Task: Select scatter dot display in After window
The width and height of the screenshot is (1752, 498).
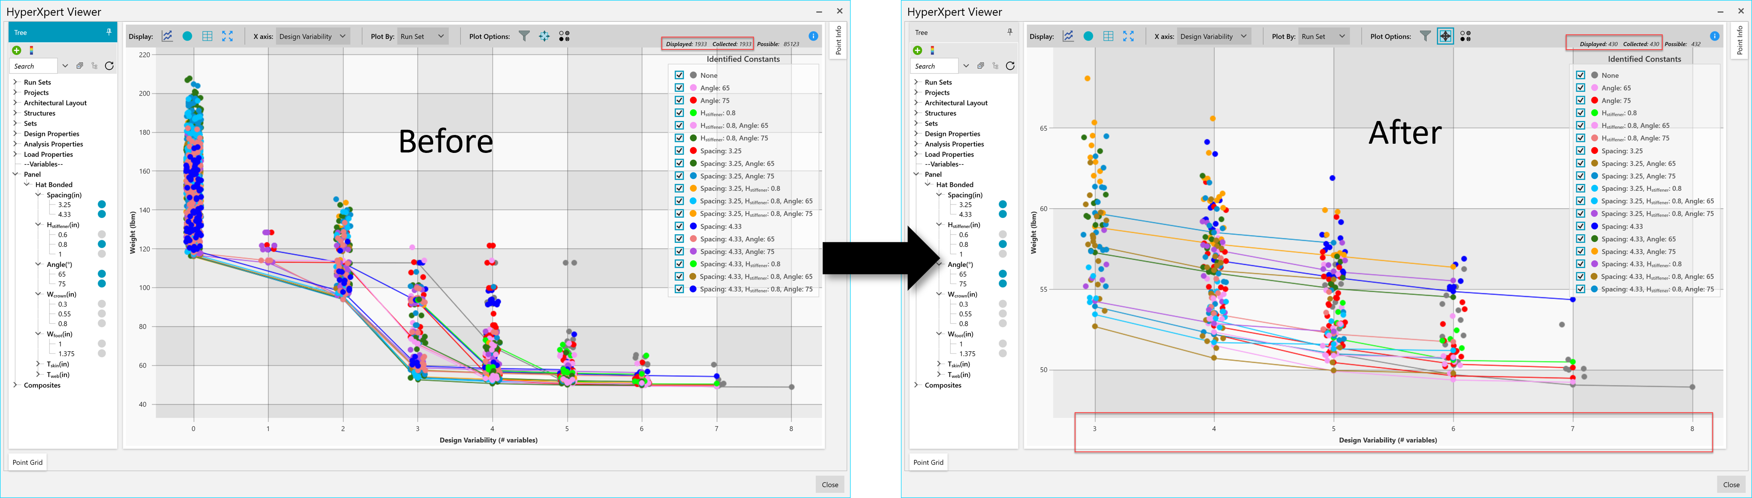Action: pyautogui.click(x=1088, y=36)
